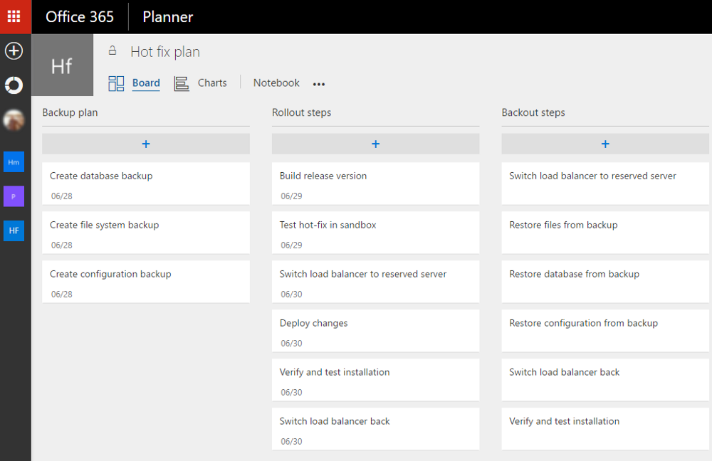Open the Planner hub circle icon
712x461 pixels.
14,85
